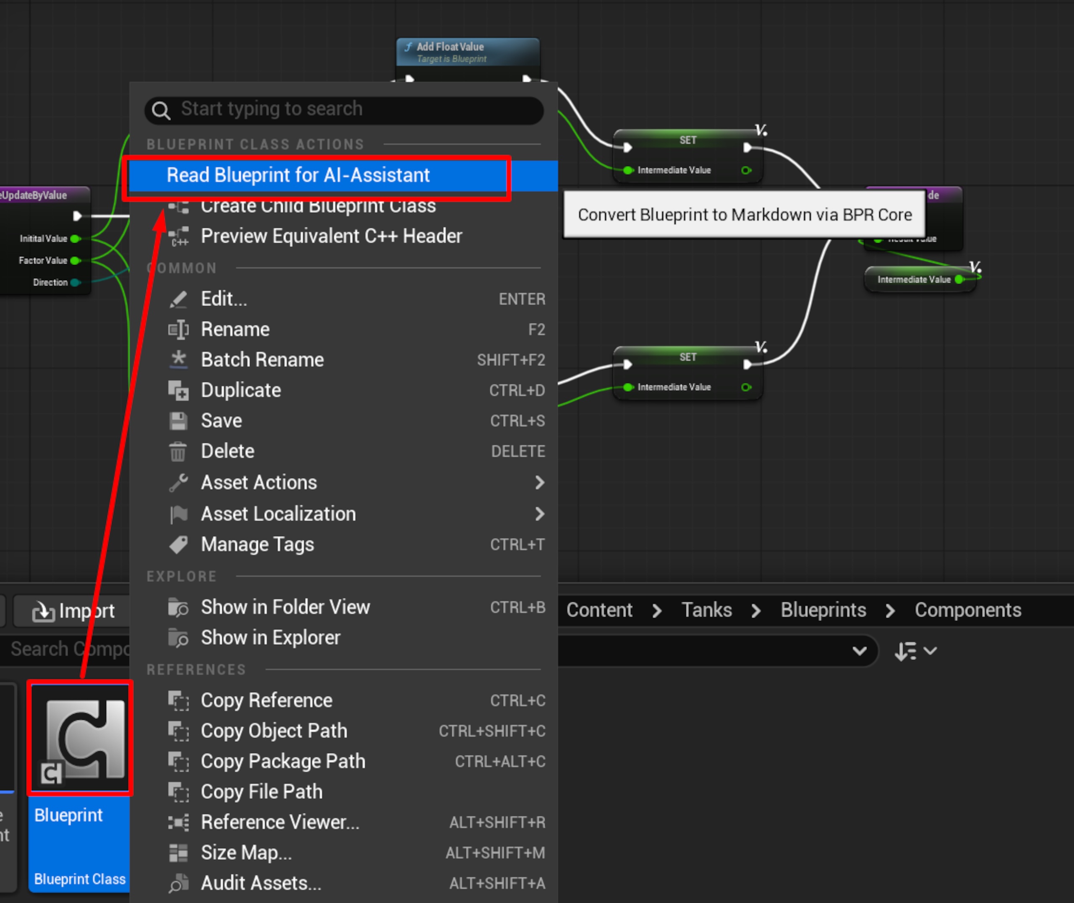
Task: Click the Factor Value output pin
Action: [75, 260]
